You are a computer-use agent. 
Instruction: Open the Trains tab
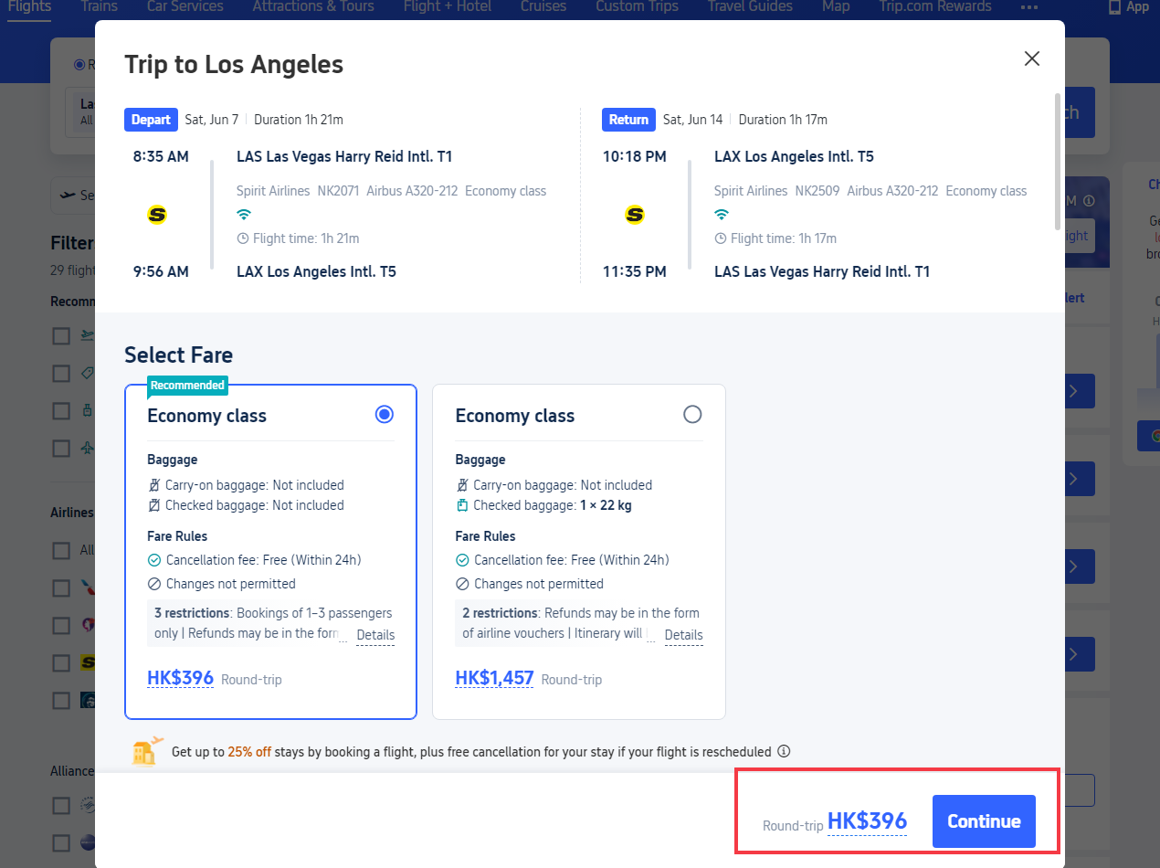[99, 6]
